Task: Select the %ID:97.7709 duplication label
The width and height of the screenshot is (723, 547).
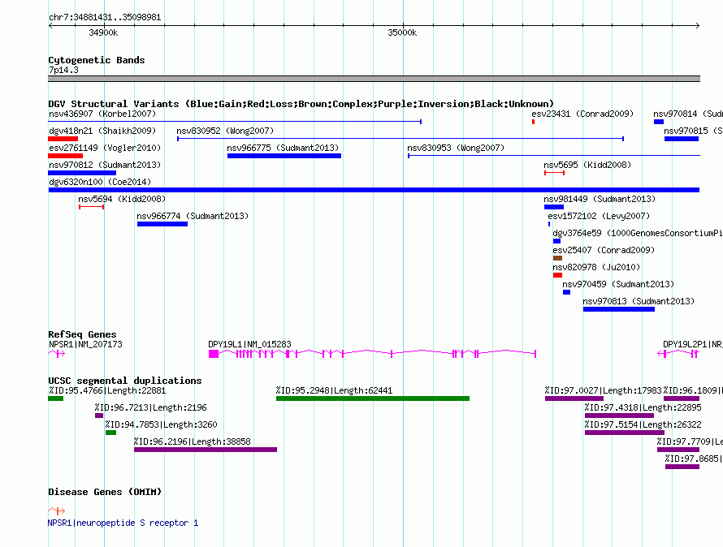Action: pyautogui.click(x=690, y=442)
